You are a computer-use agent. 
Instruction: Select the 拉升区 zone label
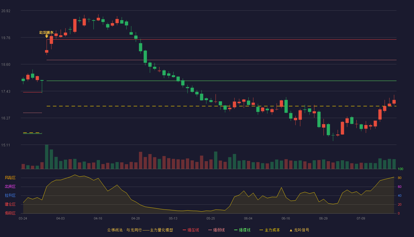point(10,196)
